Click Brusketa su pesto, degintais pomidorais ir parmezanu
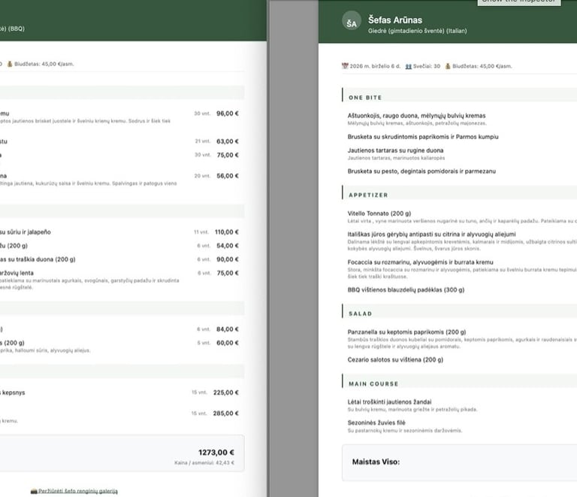Viewport: 577px width, 497px height. click(x=421, y=171)
